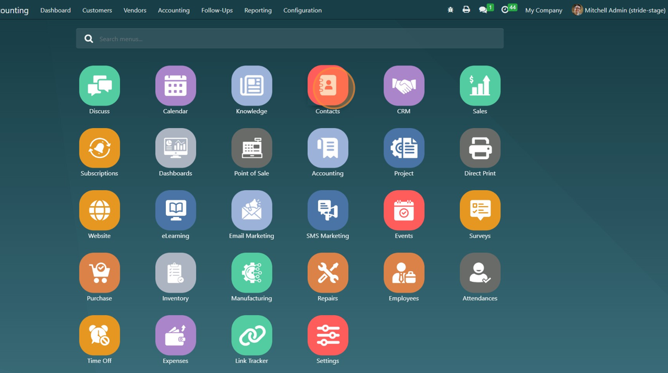The width and height of the screenshot is (668, 373).
Task: Open the Follow-Ups menu
Action: [217, 10]
